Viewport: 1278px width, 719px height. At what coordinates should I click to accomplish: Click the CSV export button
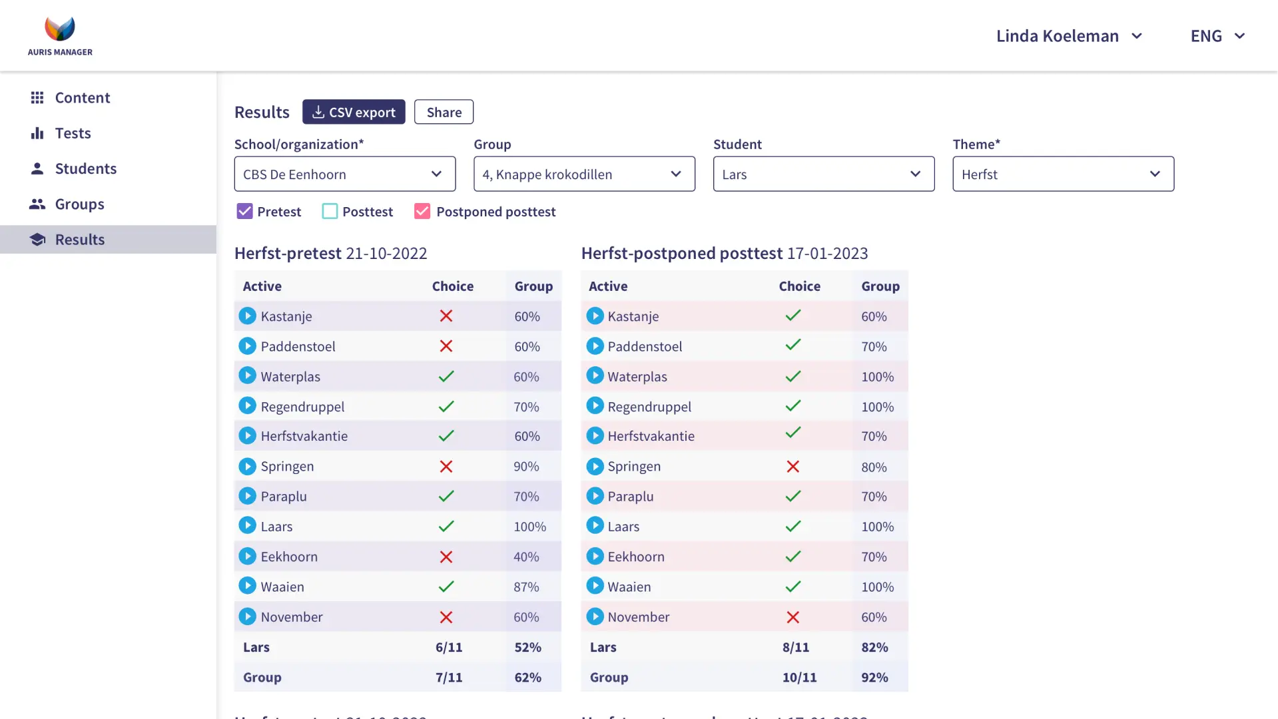click(354, 112)
